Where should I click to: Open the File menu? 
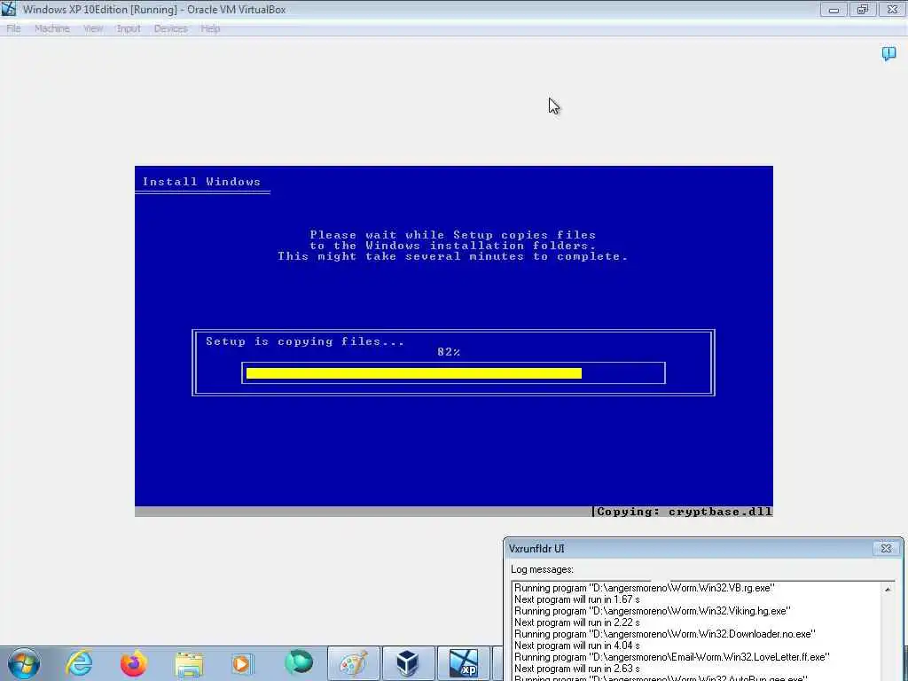(13, 28)
